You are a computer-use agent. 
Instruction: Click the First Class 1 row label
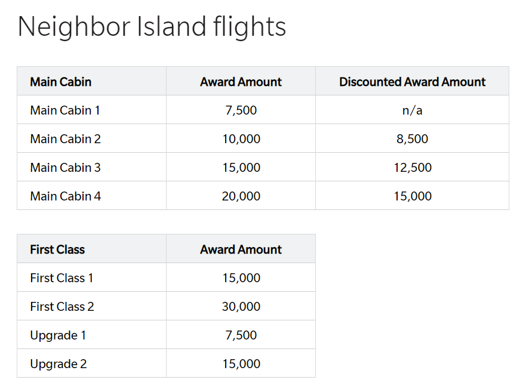61,278
